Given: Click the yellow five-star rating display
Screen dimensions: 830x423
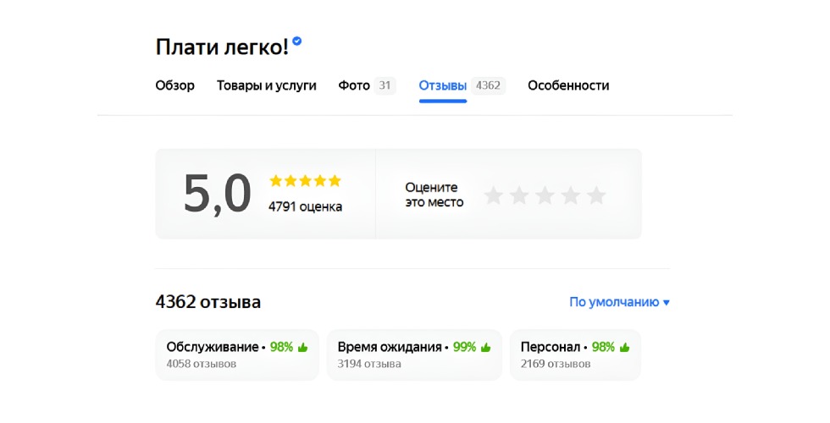Looking at the screenshot, I should point(305,180).
